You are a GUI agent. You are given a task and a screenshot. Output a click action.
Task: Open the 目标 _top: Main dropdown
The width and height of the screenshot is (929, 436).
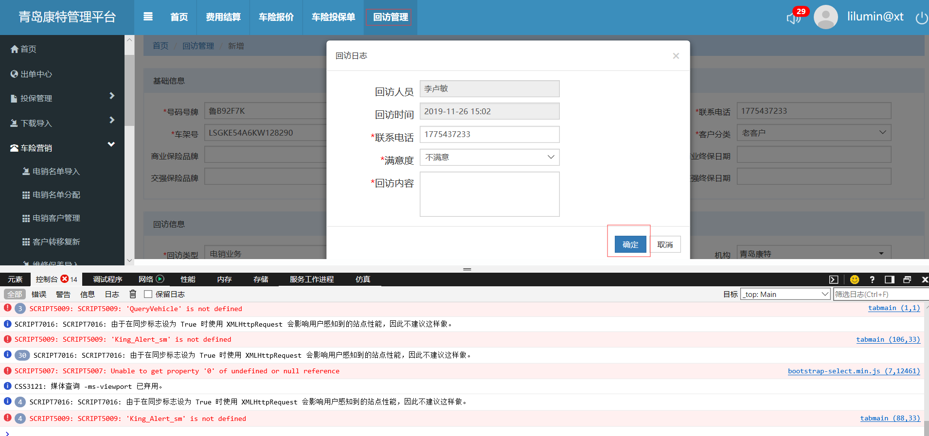[785, 294]
